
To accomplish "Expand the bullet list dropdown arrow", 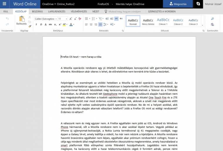I will point(89,18).
